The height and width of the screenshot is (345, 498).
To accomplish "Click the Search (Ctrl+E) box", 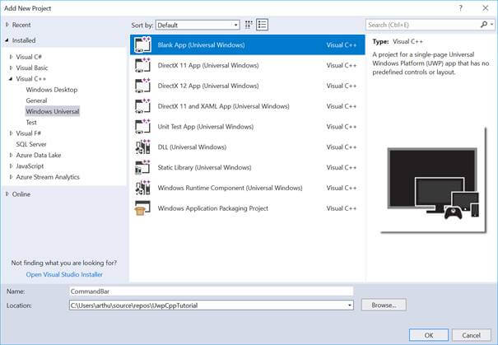I will 423,25.
